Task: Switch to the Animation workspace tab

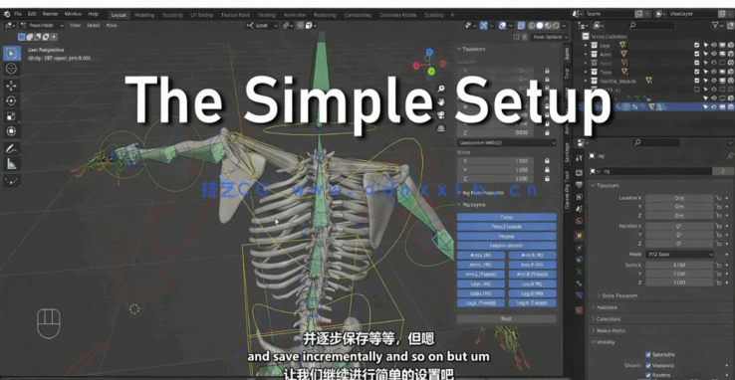Action: coord(294,15)
